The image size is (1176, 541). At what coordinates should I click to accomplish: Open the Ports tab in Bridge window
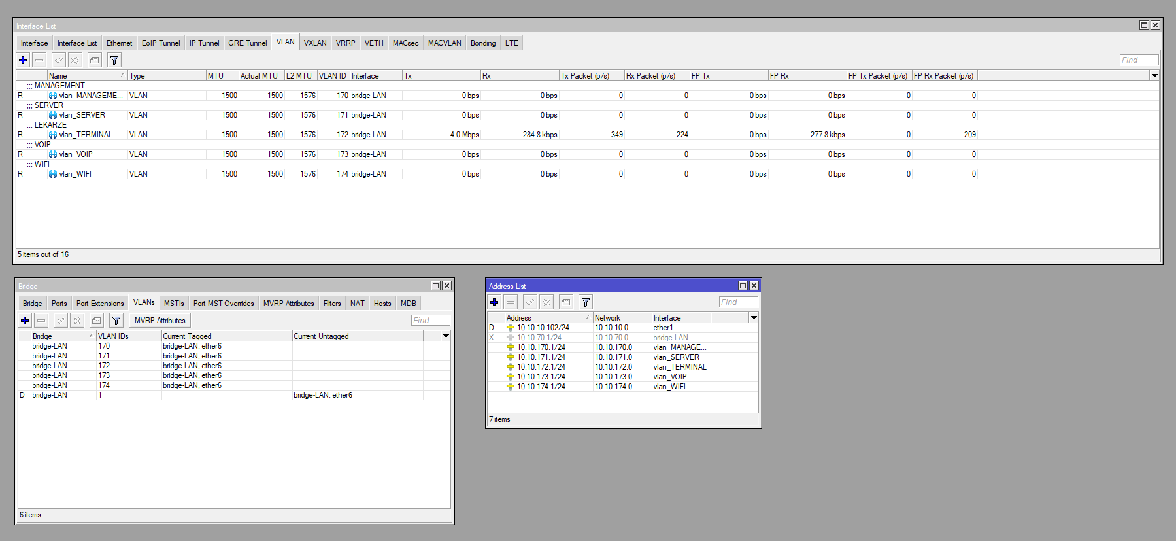tap(59, 304)
